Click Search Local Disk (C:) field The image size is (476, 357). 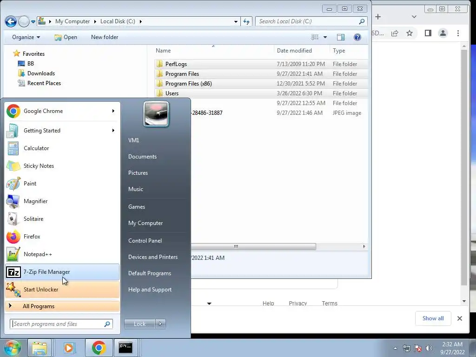click(311, 21)
